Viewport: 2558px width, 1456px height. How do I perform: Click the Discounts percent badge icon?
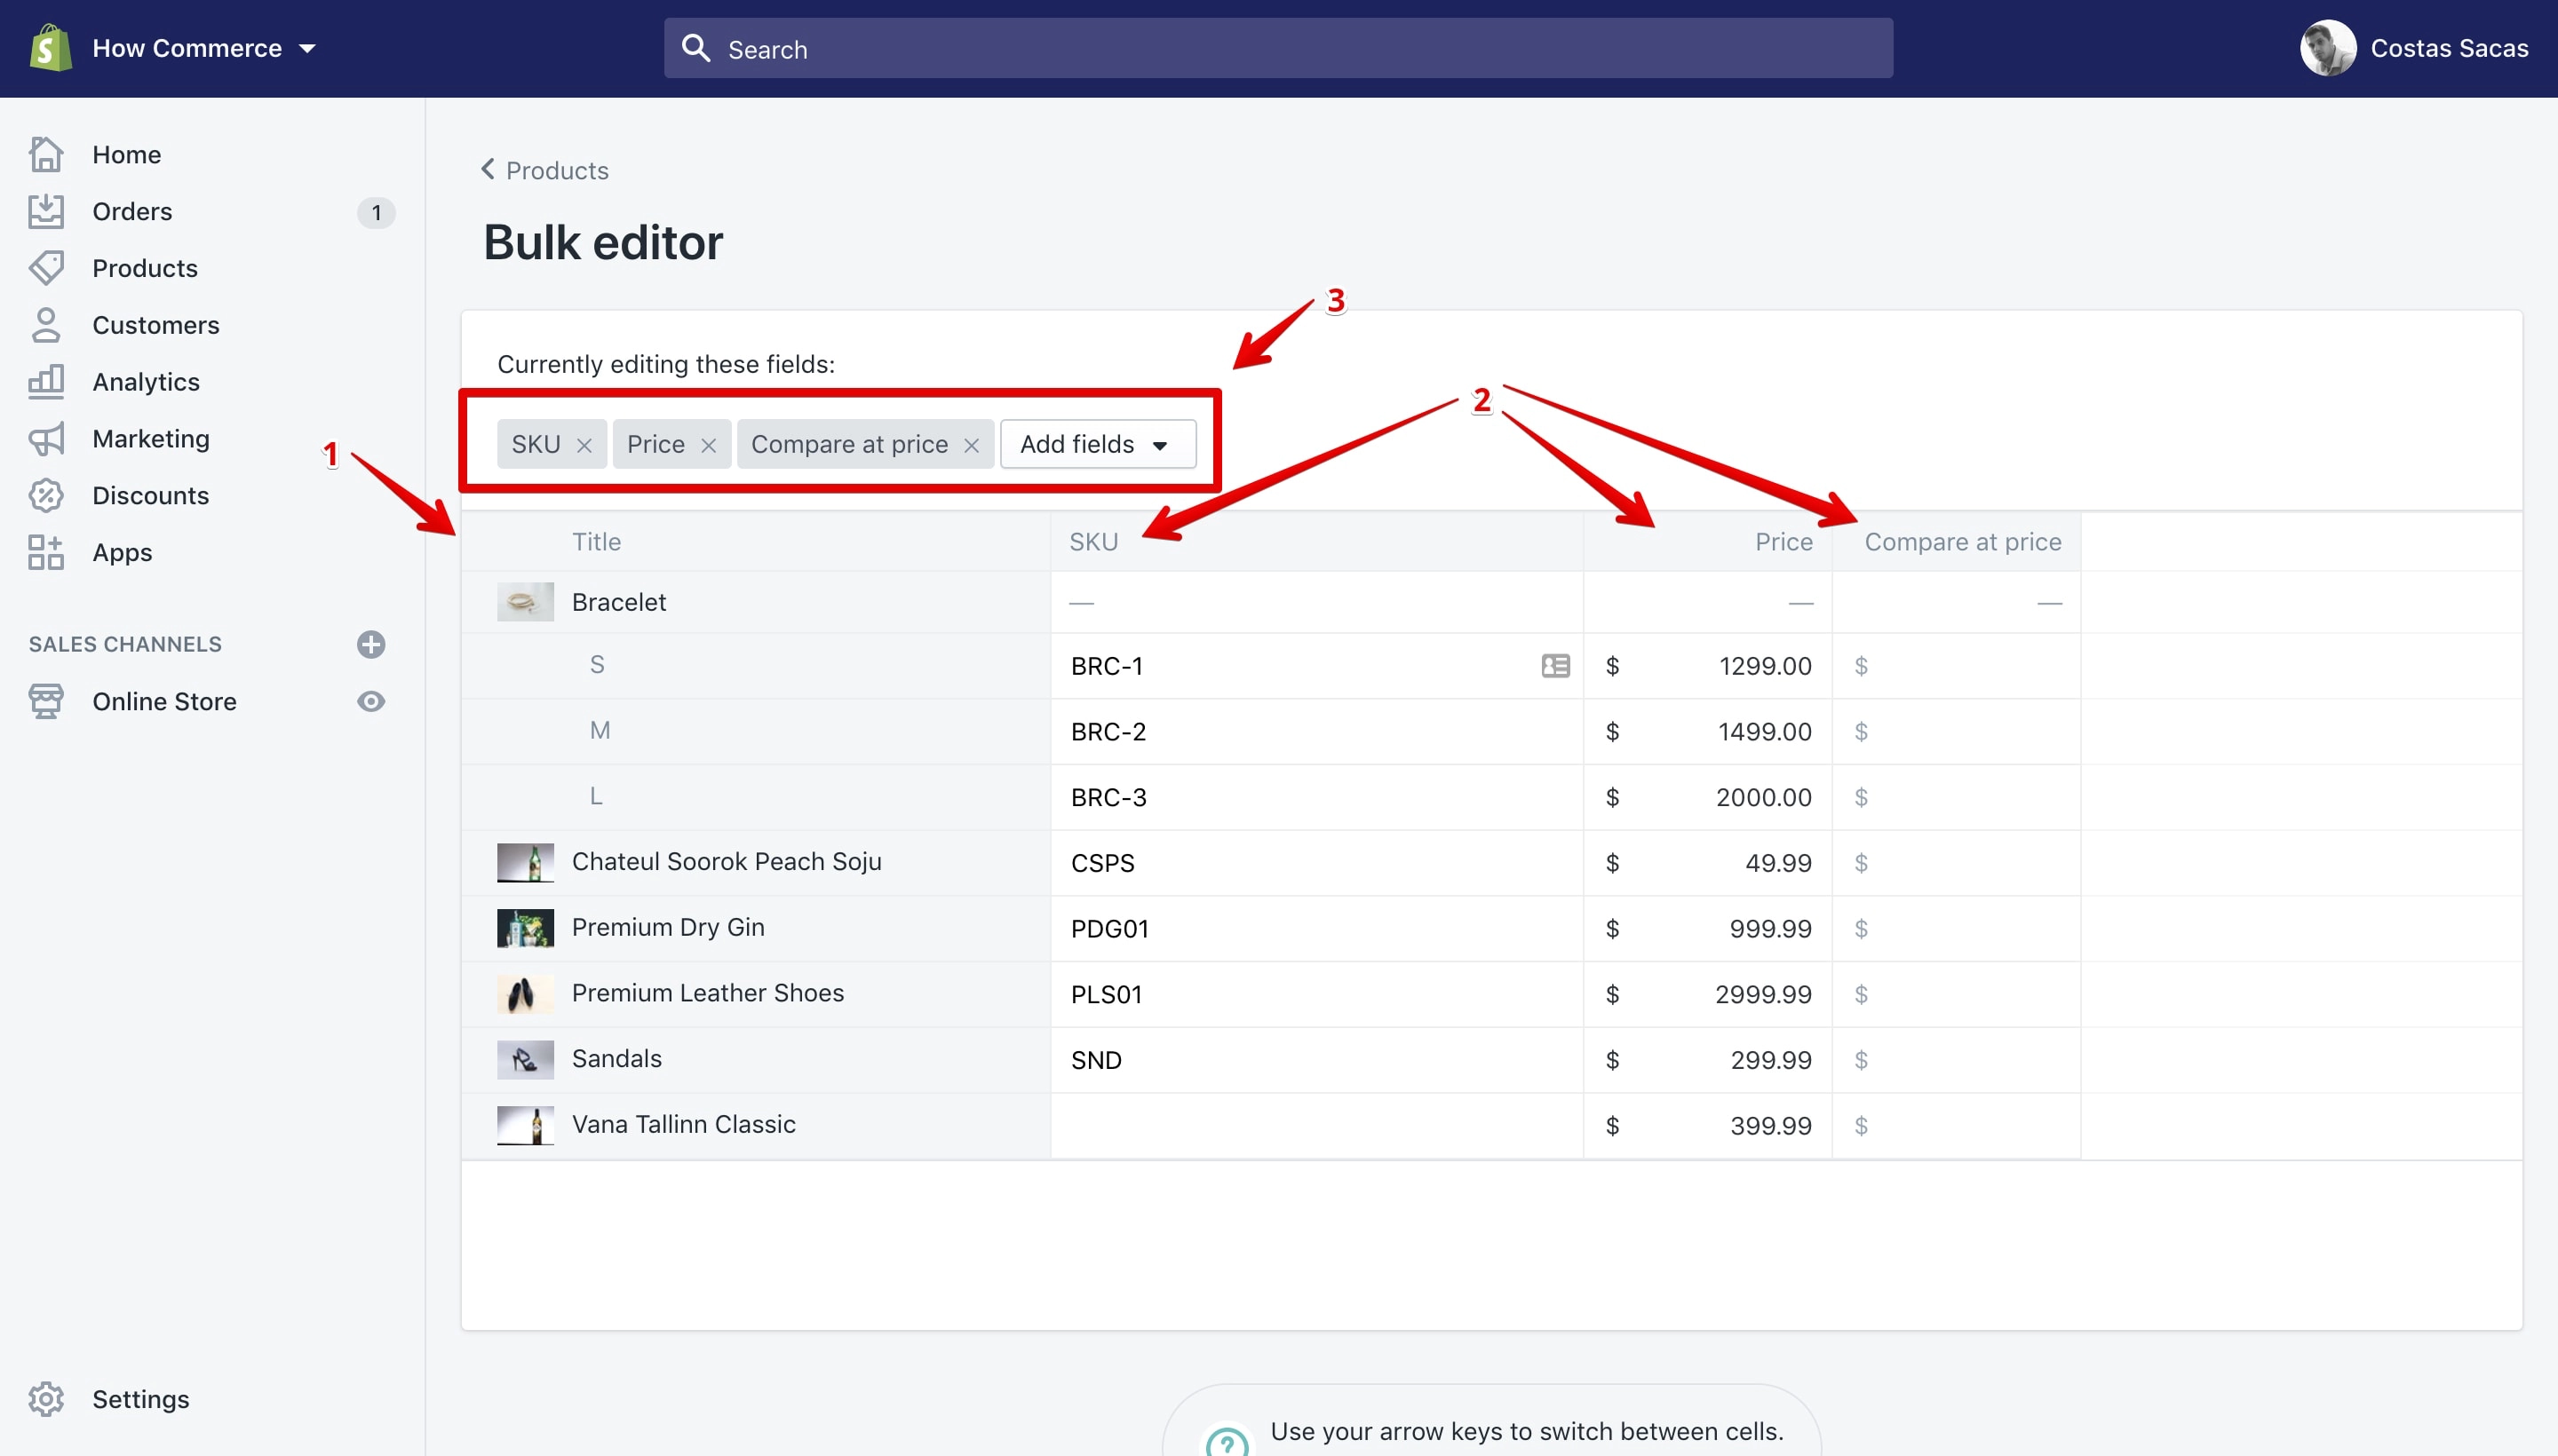tap(46, 496)
